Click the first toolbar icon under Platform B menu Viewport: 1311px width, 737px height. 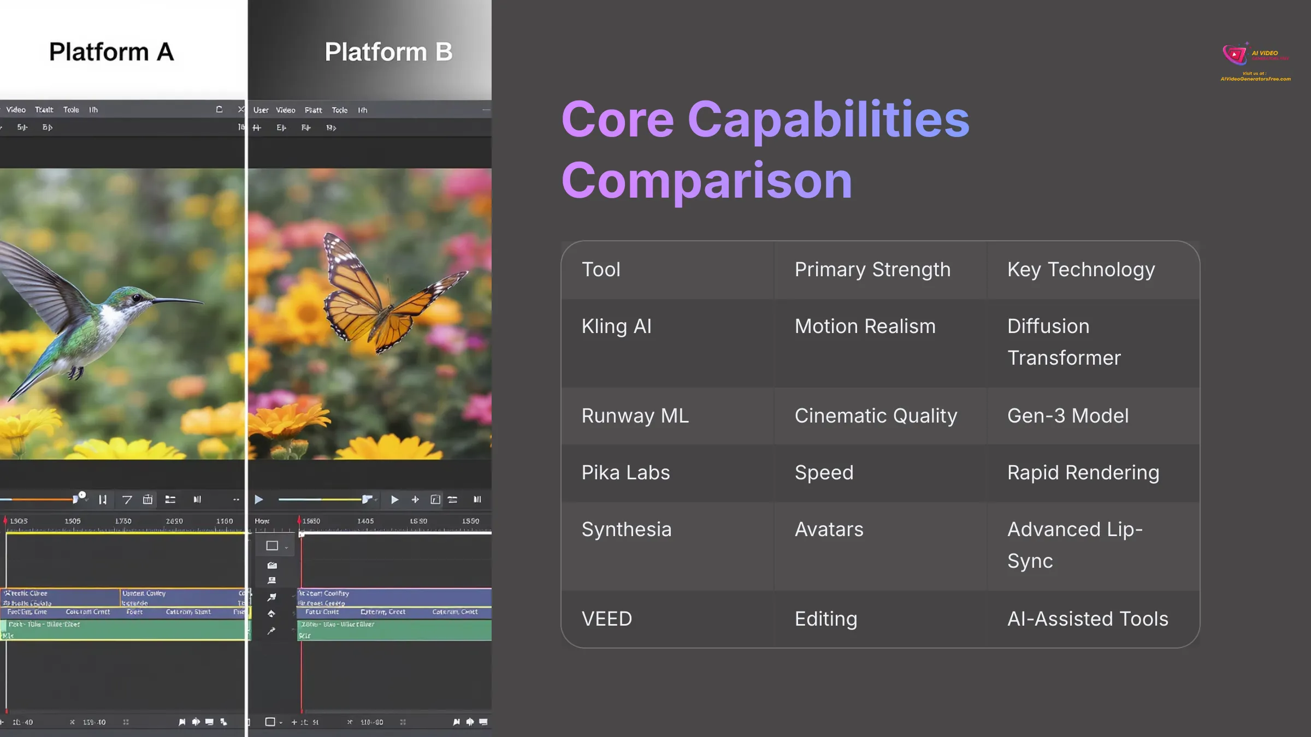coord(257,128)
